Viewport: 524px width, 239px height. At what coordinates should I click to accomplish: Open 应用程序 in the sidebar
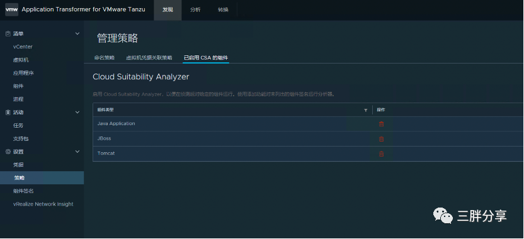tap(23, 73)
